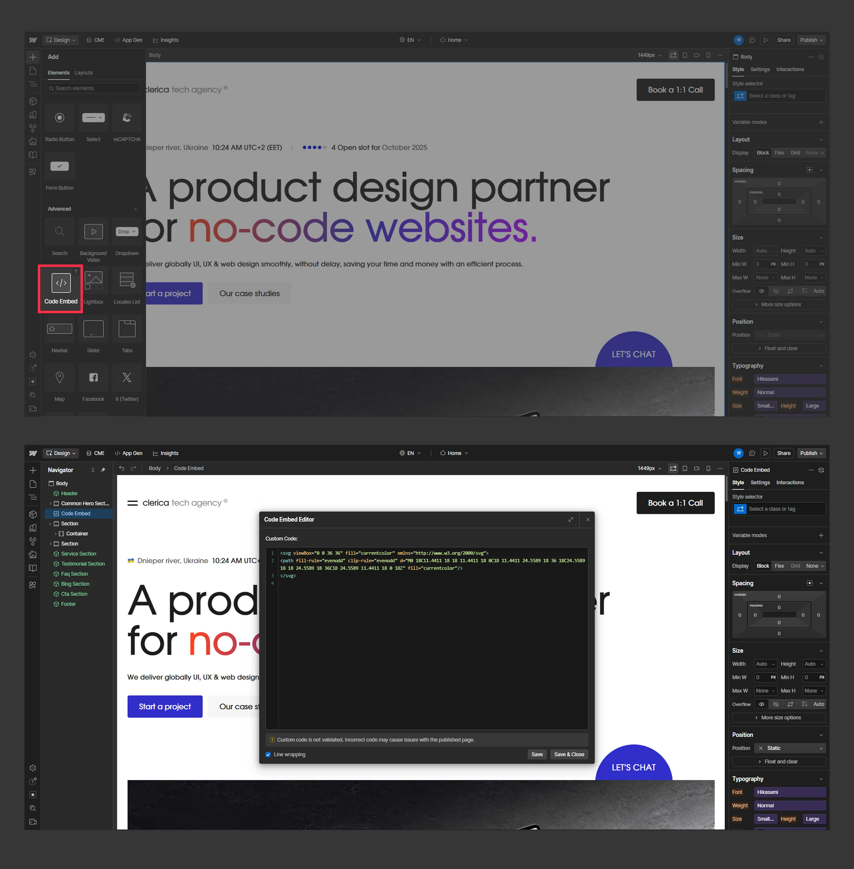Open the Publish dropdown in the lower editor
This screenshot has height=869, width=854.
point(811,453)
